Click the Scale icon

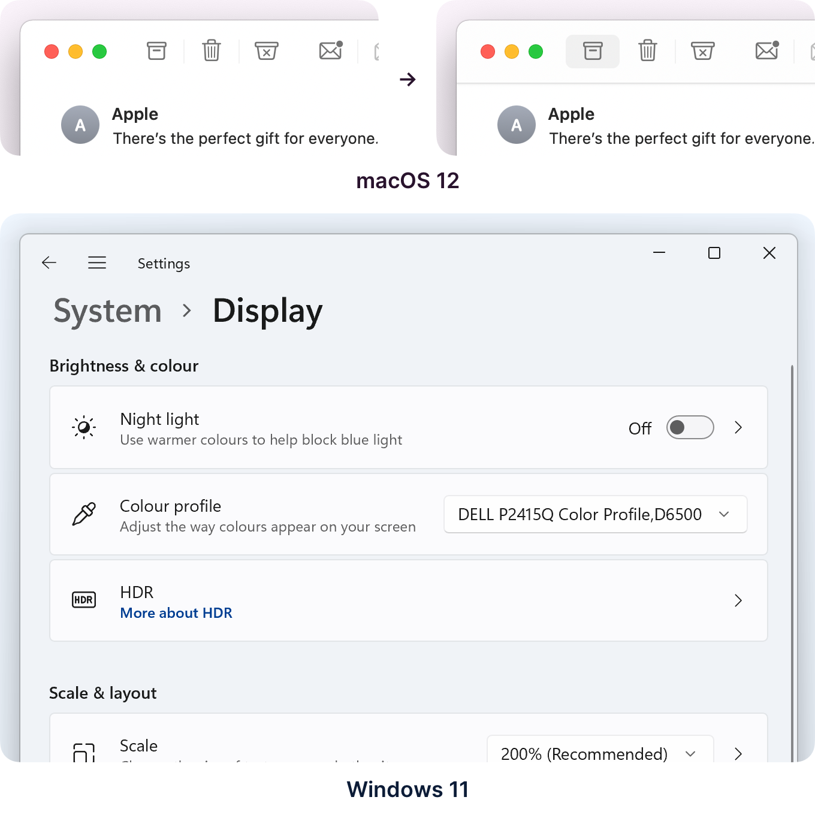[84, 752]
